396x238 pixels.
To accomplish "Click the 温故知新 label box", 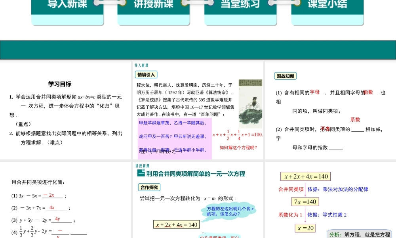I will 286,76.
